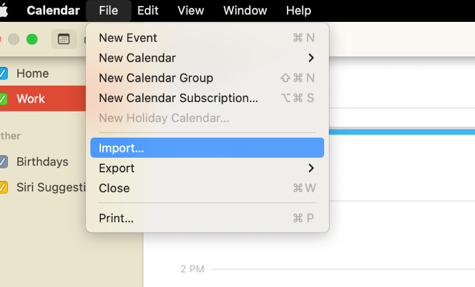This screenshot has height=287, width=475.
Task: Toggle the Home calendar checkbox
Action: (3, 74)
